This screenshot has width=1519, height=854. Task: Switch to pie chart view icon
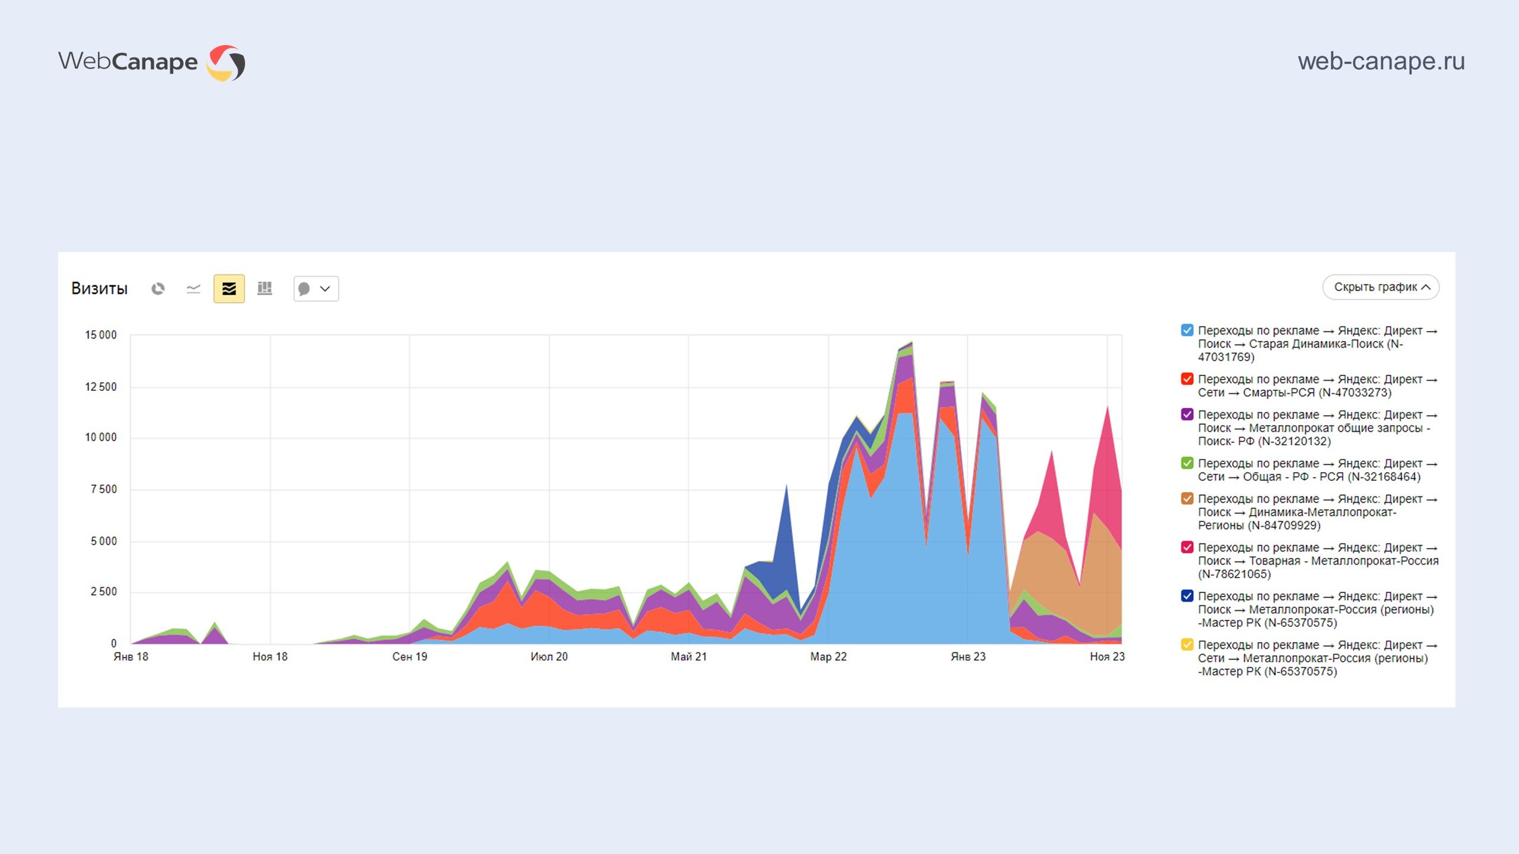(158, 289)
